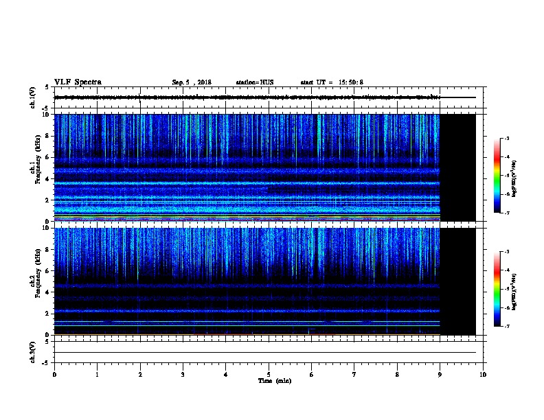This screenshot has width=544, height=420.
Task: Click time axis tick label "3"
Action: coord(183,375)
